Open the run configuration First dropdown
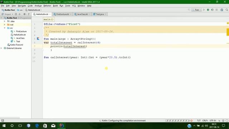The height and width of the screenshot is (129, 229). coord(196,10)
